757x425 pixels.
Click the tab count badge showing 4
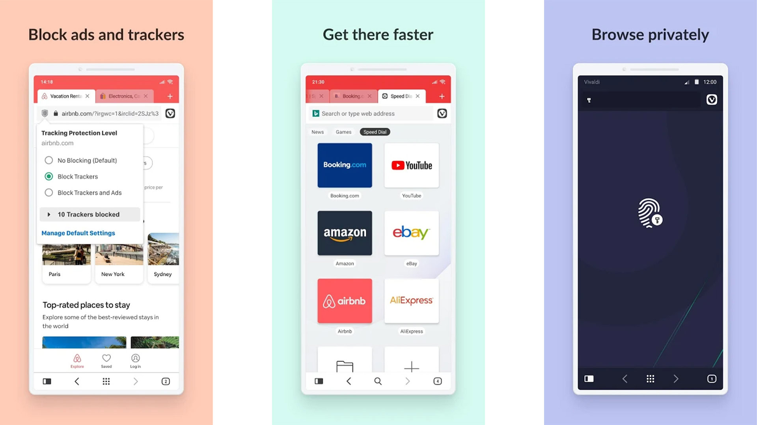click(x=438, y=381)
